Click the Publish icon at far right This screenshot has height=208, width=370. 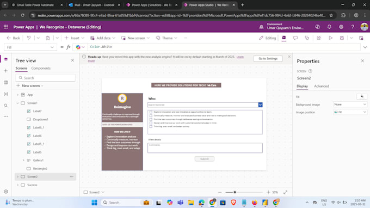[361, 38]
